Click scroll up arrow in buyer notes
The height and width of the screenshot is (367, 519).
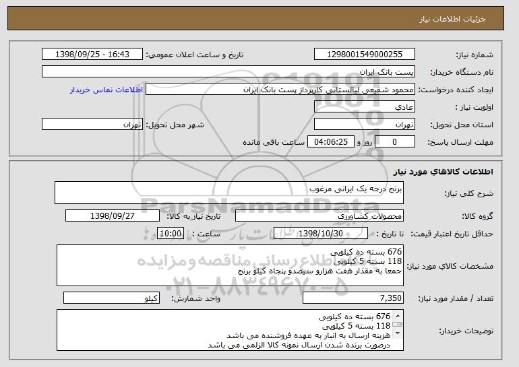(398, 315)
